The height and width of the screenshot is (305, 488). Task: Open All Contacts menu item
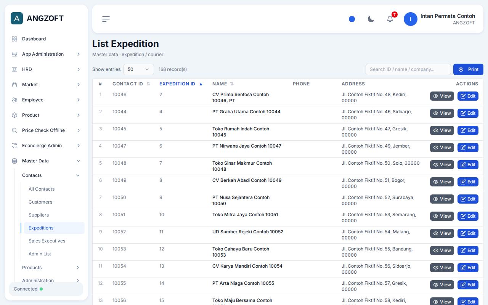[x=54, y=189]
